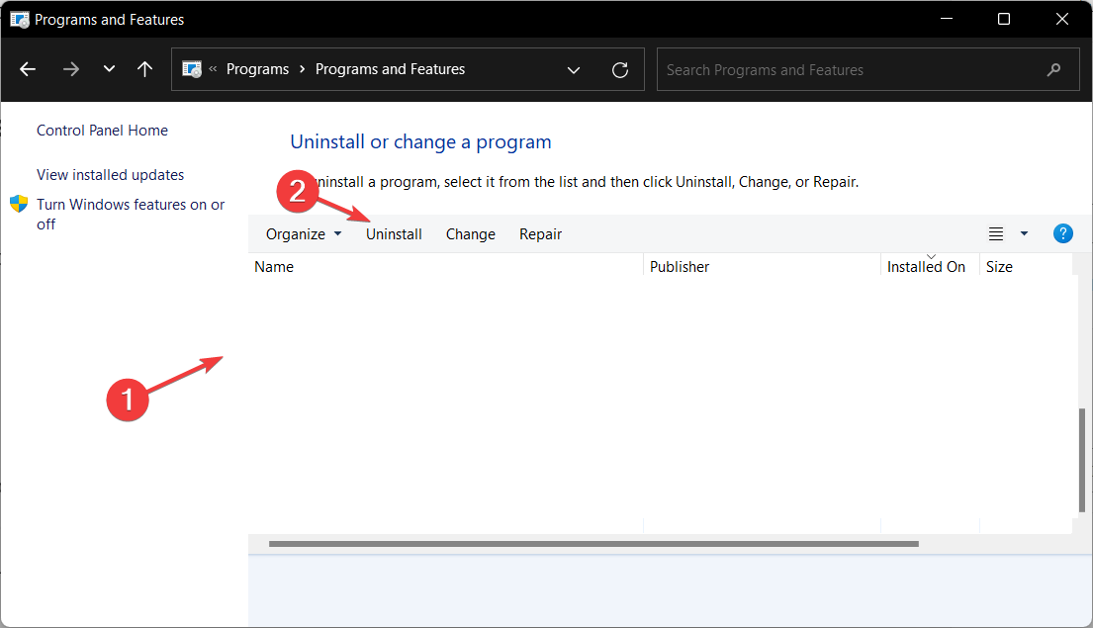Click the Change toolbar button
1093x628 pixels.
(471, 234)
